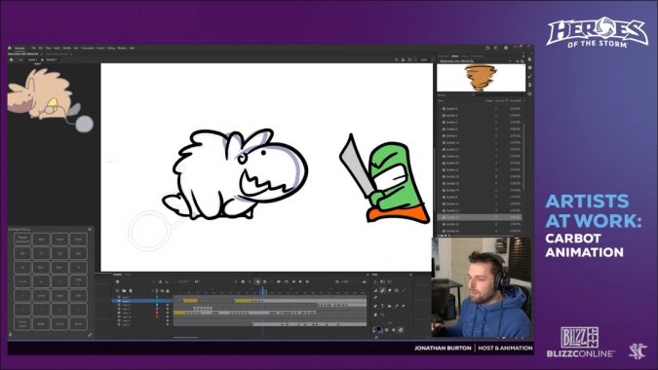Click the back arrow in the edit bar
This screenshot has height=370, width=658.
pos(21,60)
